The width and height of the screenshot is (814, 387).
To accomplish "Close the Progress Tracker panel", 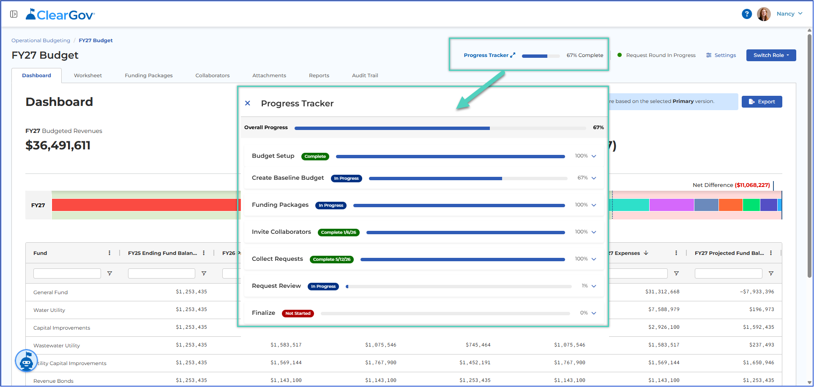I will [x=248, y=103].
